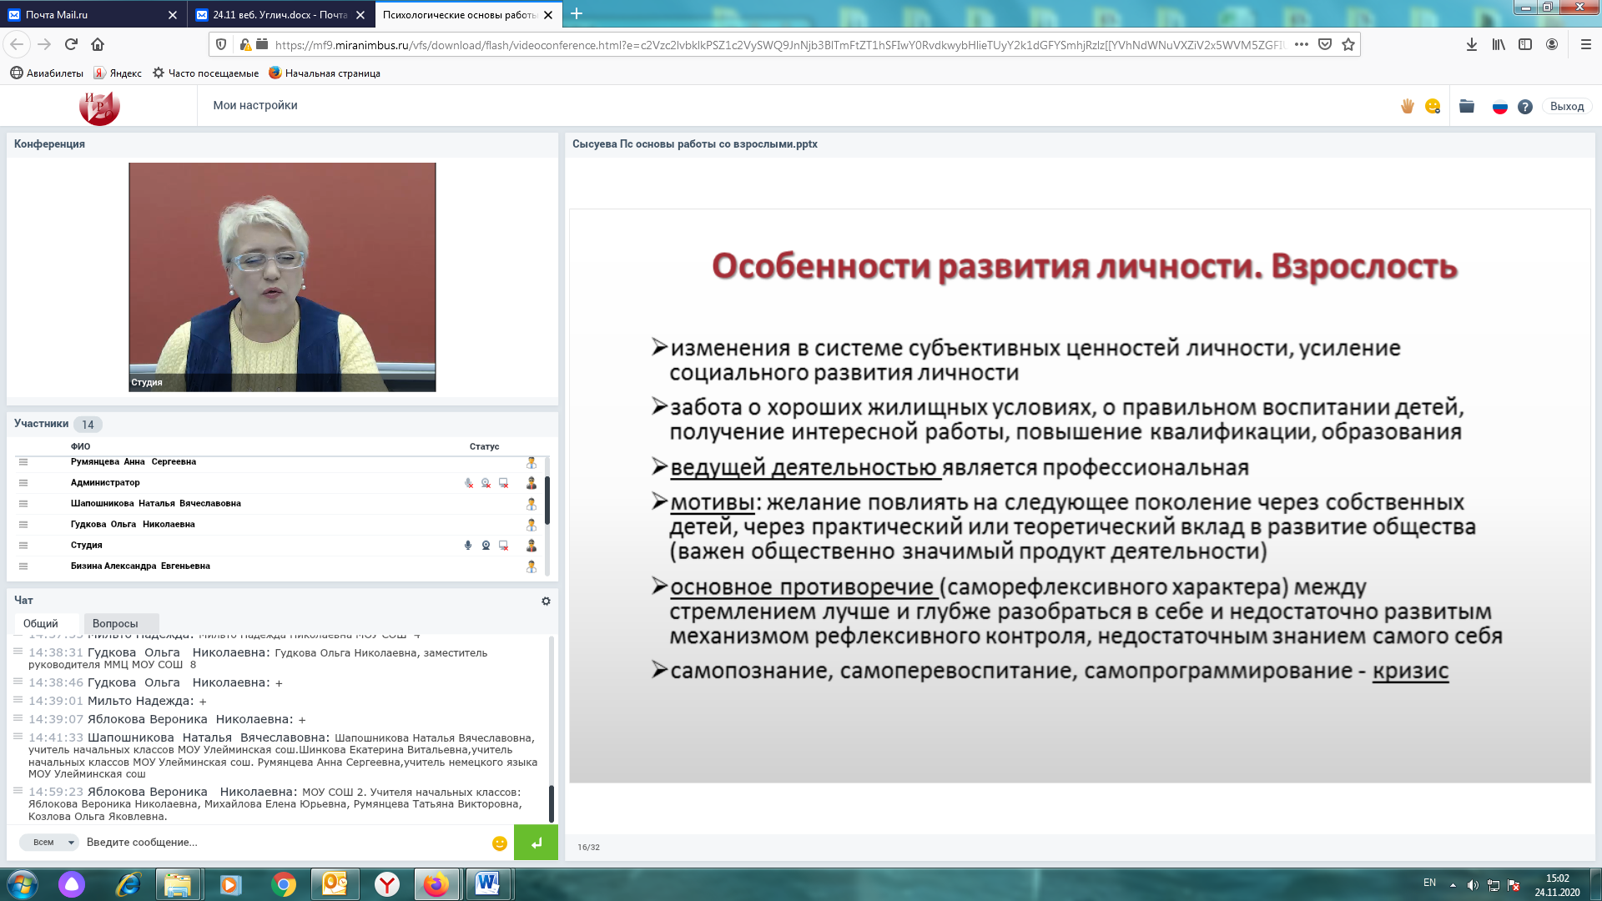Viewport: 1602px width, 901px height.
Task: Open Firefox hamburger menu
Action: 1585,44
